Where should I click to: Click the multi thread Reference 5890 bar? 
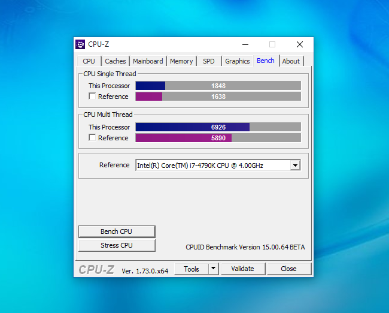click(218, 138)
